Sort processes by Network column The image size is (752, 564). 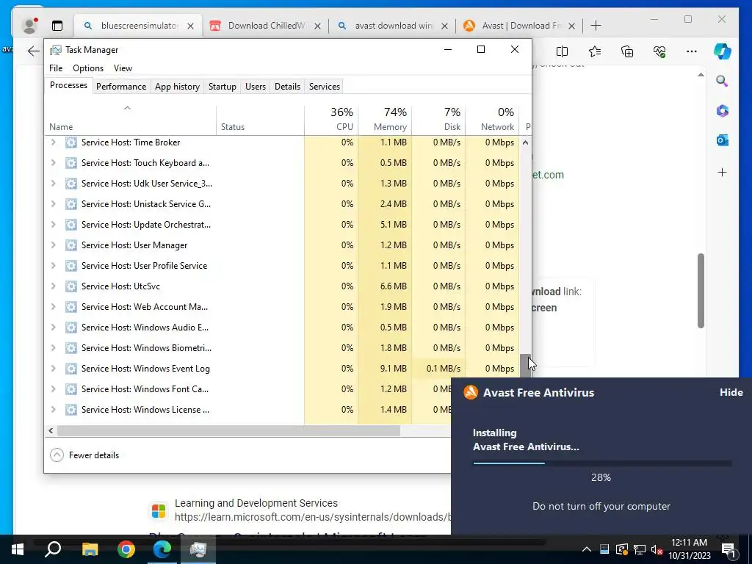[x=492, y=120]
